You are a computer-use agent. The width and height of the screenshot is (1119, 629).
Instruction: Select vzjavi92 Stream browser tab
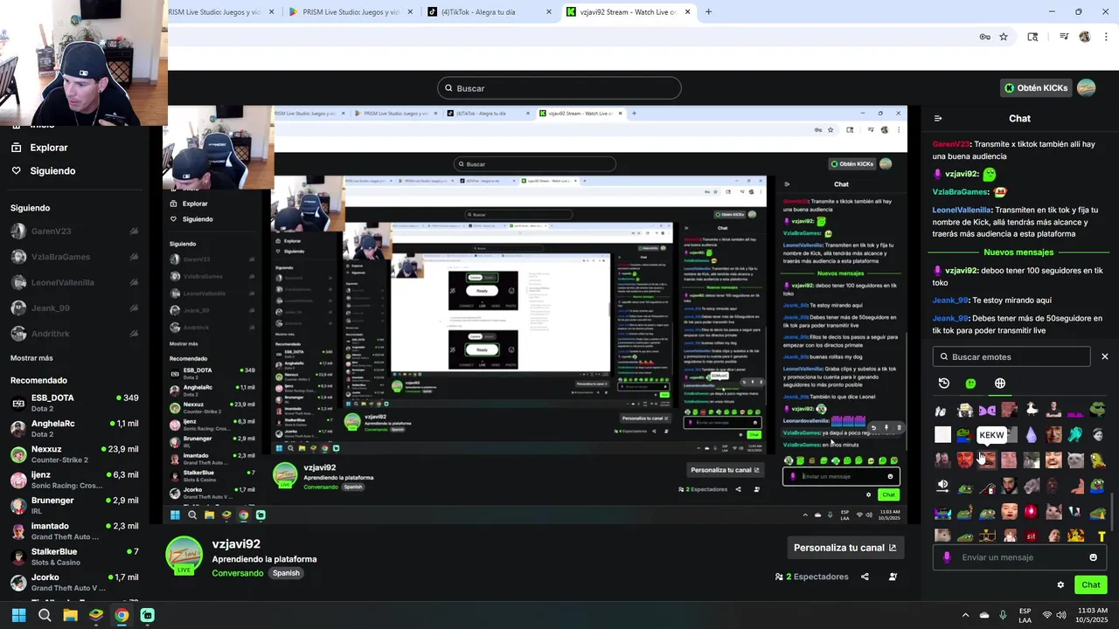629,12
